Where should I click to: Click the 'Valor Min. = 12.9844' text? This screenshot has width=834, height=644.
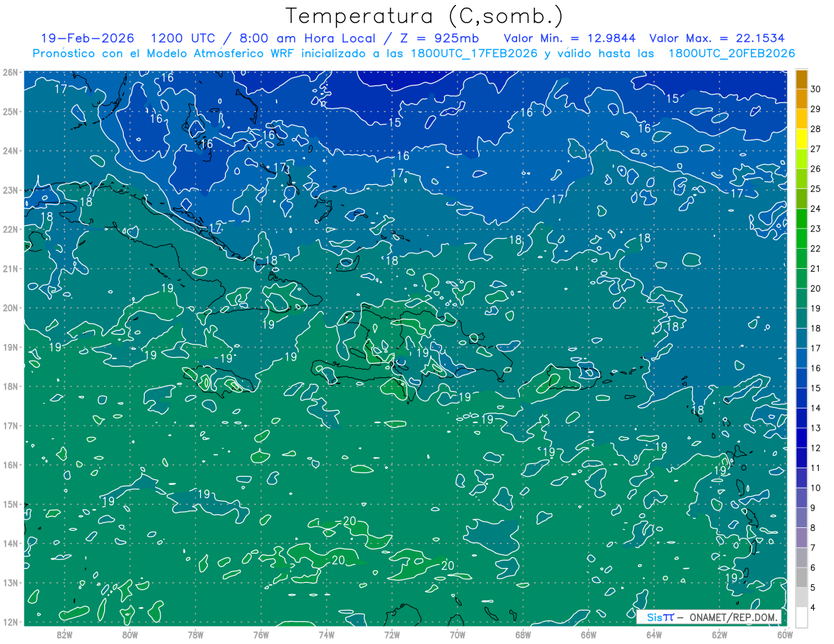pyautogui.click(x=570, y=38)
